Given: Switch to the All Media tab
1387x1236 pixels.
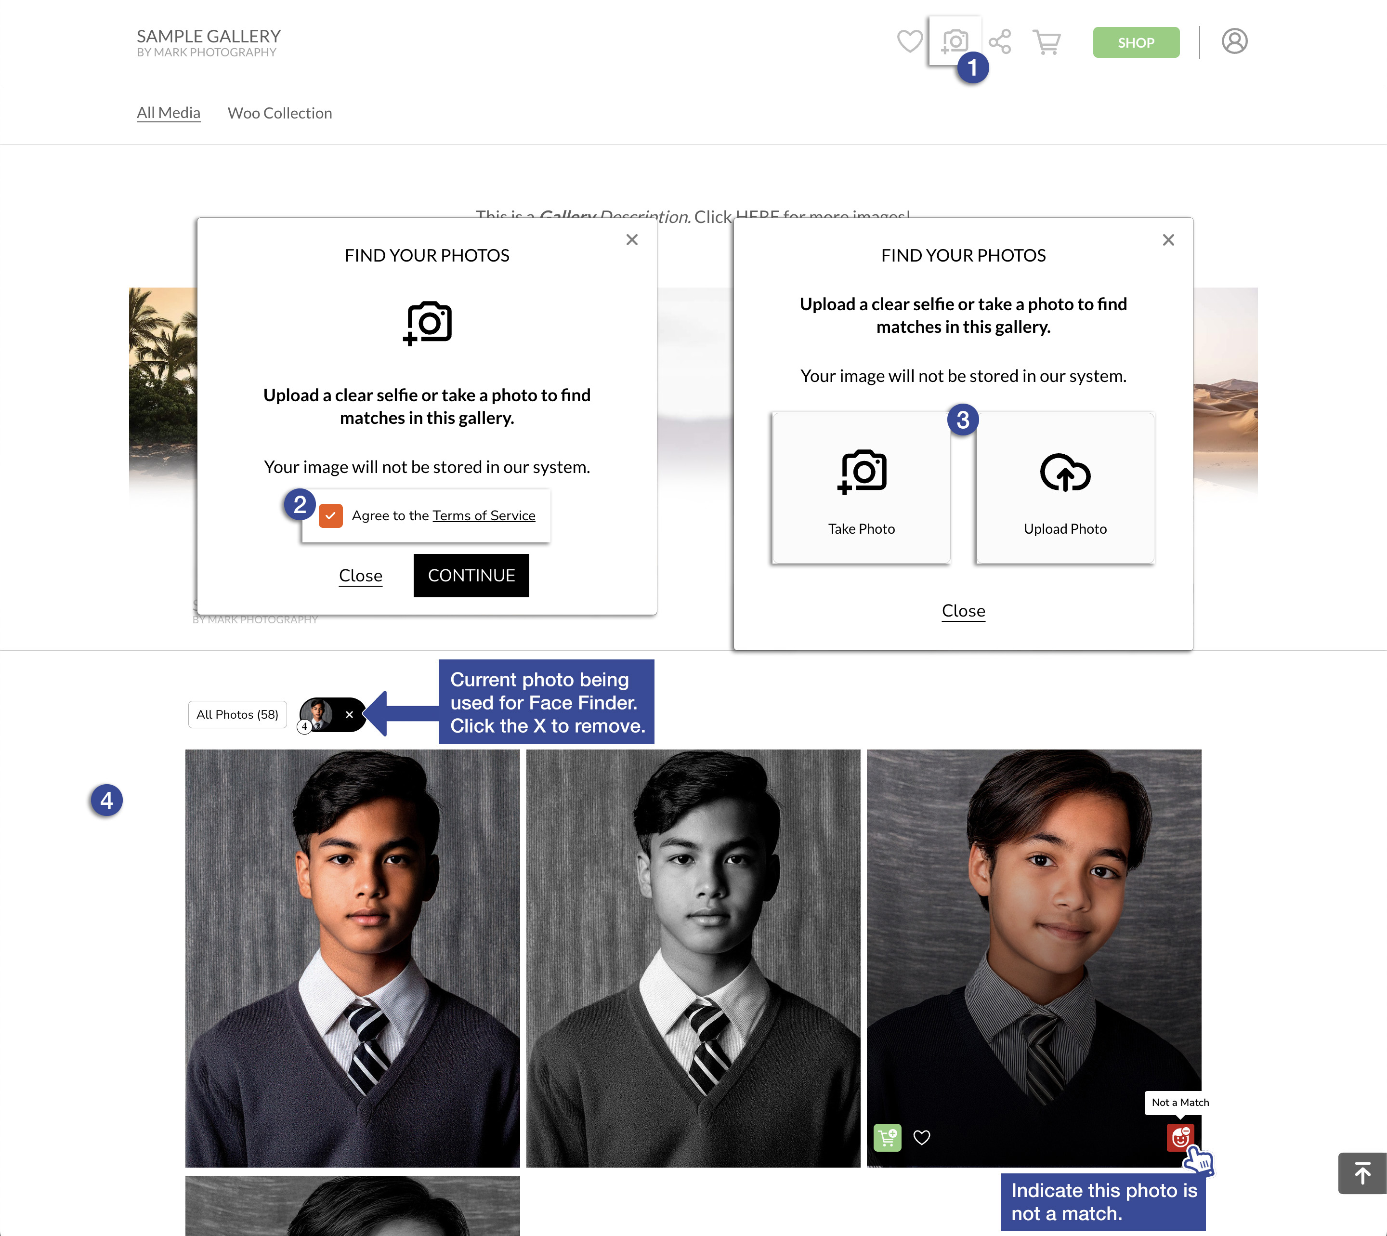Looking at the screenshot, I should point(169,112).
